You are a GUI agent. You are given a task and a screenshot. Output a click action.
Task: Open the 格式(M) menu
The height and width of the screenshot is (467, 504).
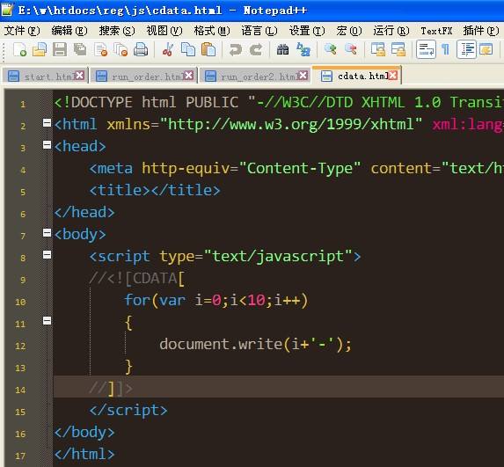pos(212,31)
